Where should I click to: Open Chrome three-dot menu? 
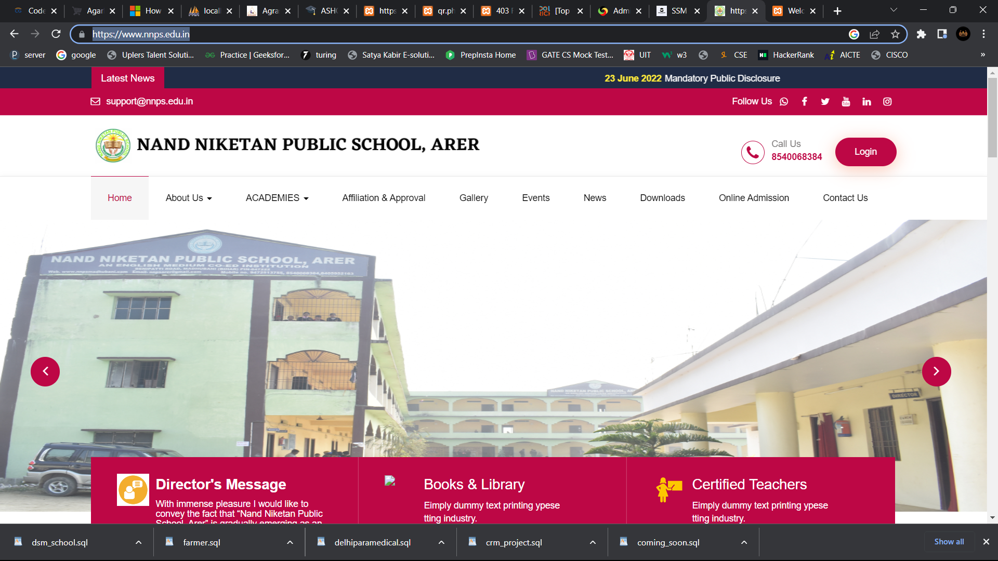click(x=983, y=34)
